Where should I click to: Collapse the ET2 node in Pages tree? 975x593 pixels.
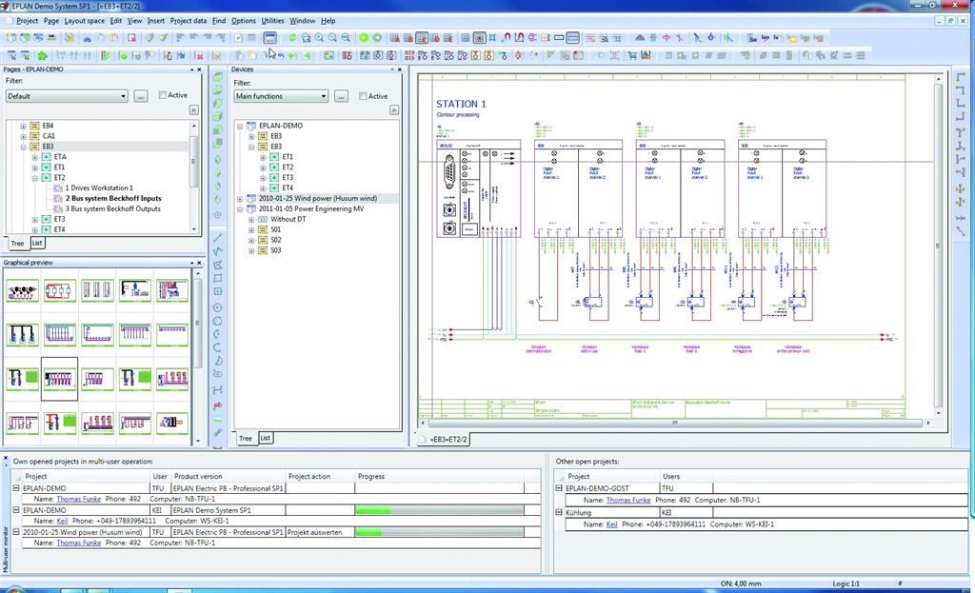[34, 178]
